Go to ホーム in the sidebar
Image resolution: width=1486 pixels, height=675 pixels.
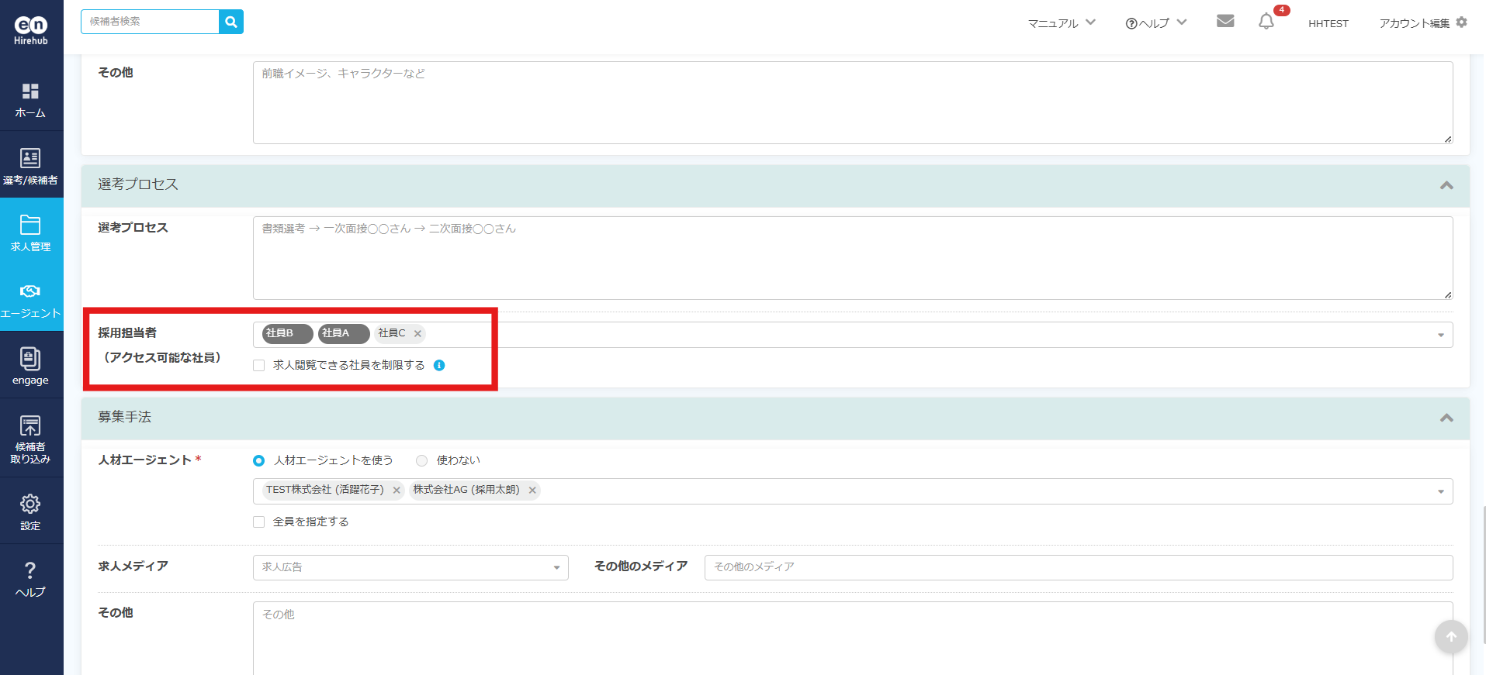(30, 100)
